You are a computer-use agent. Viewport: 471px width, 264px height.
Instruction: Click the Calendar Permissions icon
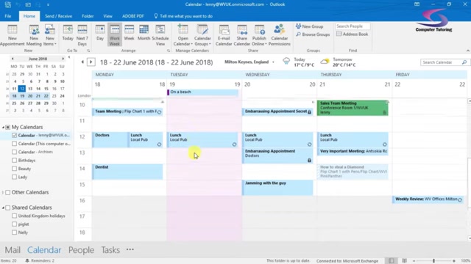pos(280,35)
